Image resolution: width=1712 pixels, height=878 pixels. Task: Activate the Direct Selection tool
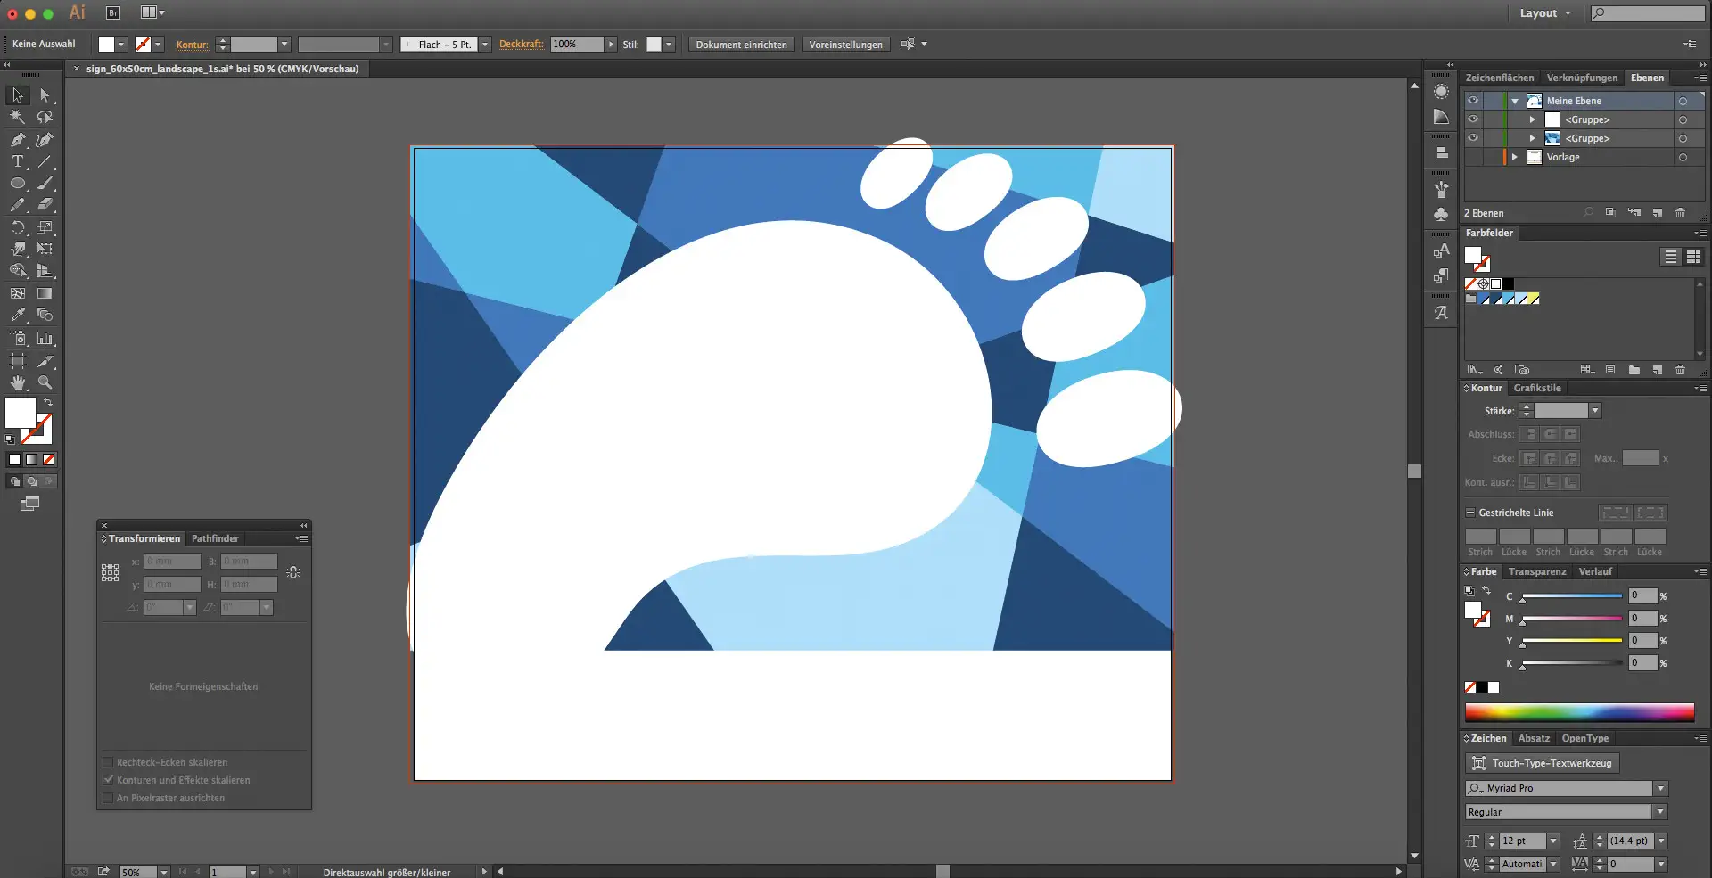tap(45, 95)
